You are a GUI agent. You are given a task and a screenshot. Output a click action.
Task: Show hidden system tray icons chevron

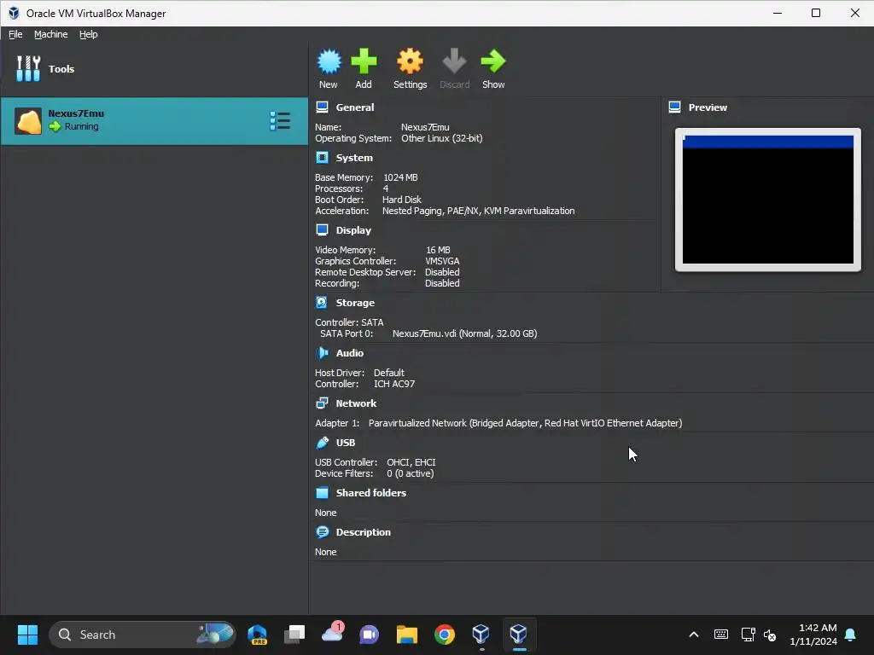tap(693, 635)
